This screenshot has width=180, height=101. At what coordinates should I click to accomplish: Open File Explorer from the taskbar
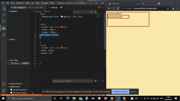74,98
